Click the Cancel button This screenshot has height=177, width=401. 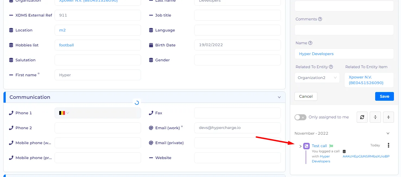coord(306,96)
